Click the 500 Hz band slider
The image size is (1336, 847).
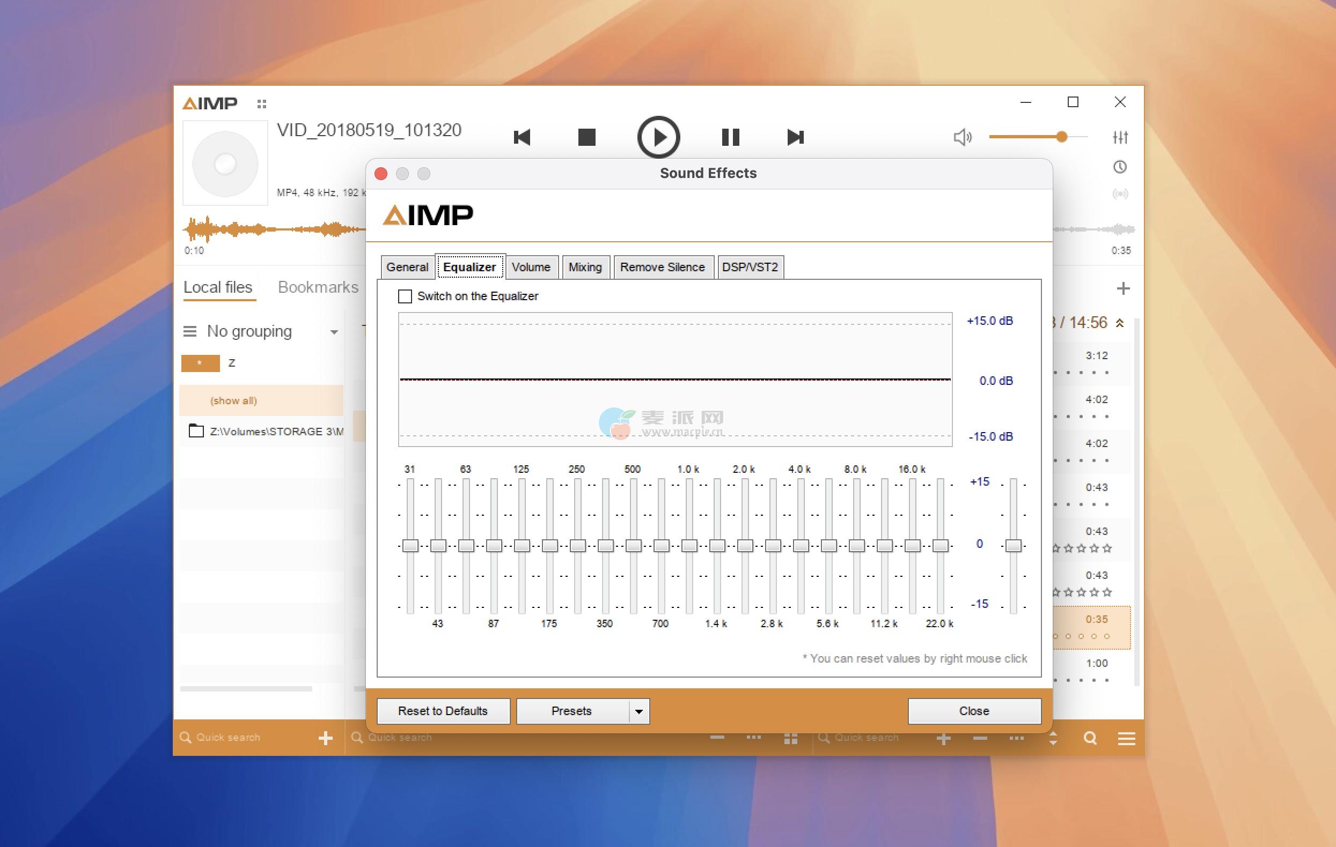click(x=633, y=545)
